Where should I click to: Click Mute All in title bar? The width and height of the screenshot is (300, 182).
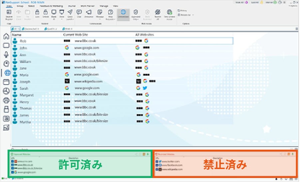[241, 2]
